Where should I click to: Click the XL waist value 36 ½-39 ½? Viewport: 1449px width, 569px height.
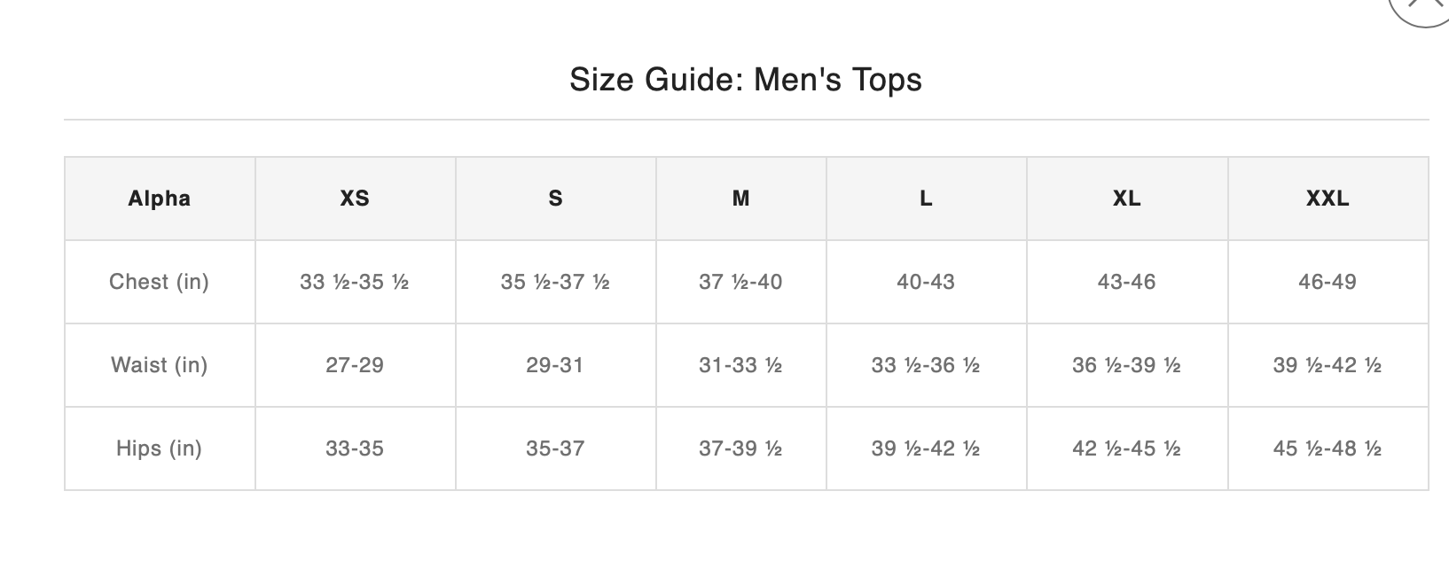1126,365
